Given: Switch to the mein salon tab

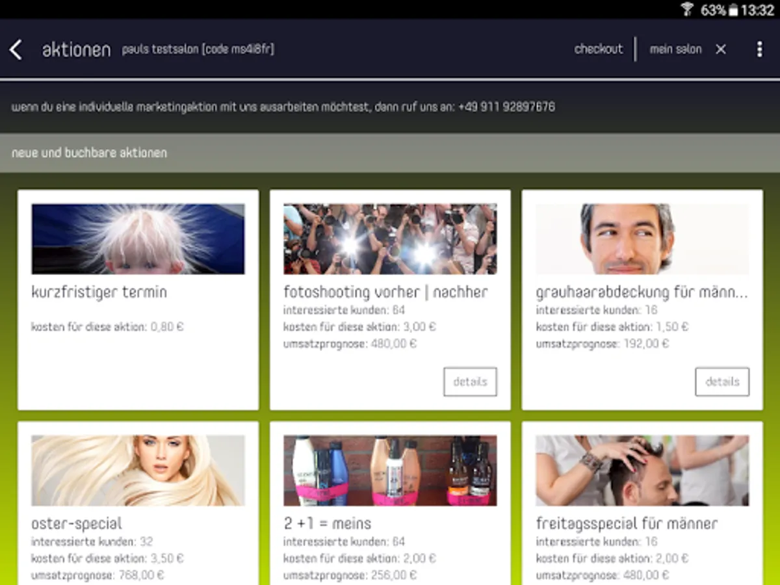Looking at the screenshot, I should click(675, 49).
